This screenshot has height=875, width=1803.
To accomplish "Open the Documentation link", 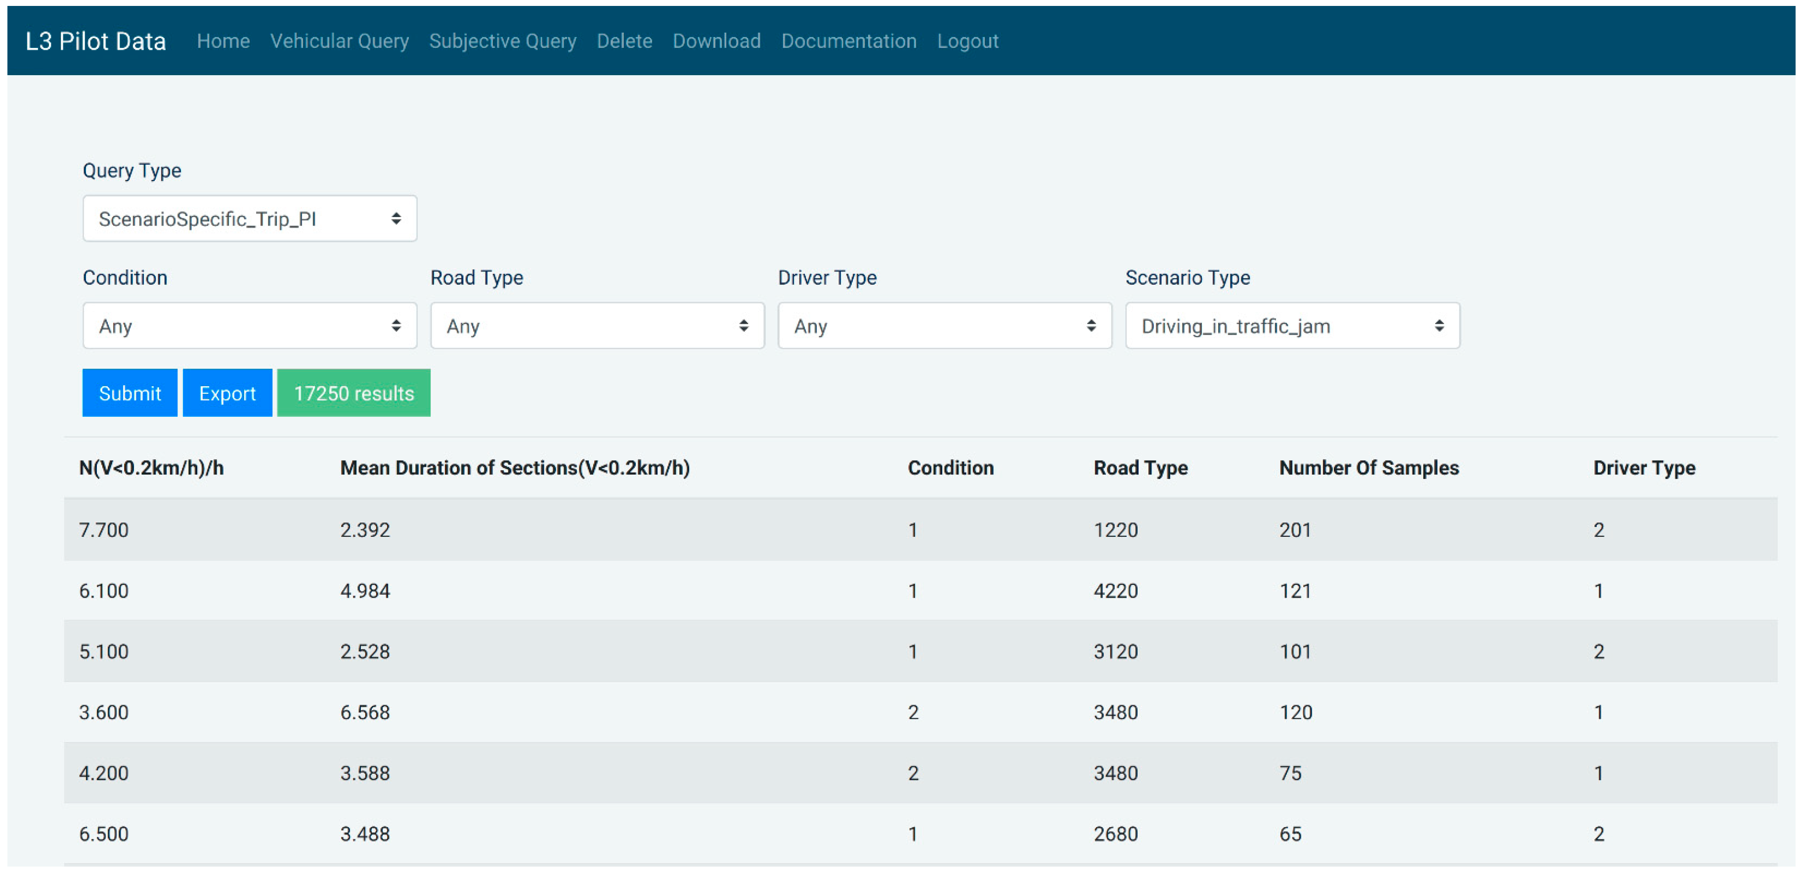I will (x=848, y=42).
